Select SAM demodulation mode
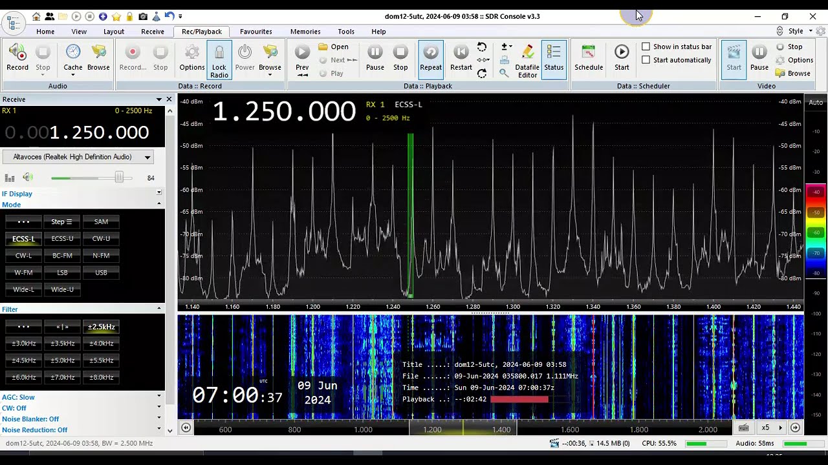Screen dimensions: 828x465 pyautogui.click(x=101, y=222)
